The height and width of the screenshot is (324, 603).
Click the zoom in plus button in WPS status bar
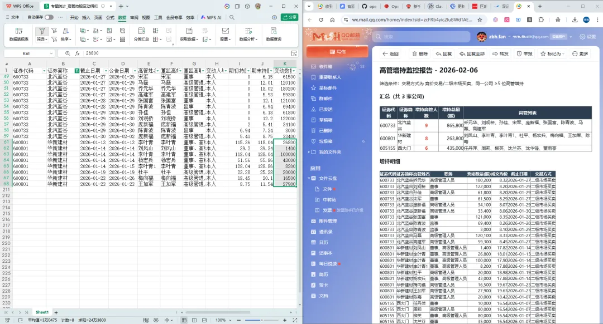(285, 320)
